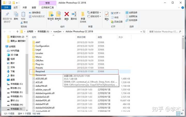This screenshot has width=186, height=117.
Task: Select WPS cloud drive in navigation pane
Action: (13, 50)
